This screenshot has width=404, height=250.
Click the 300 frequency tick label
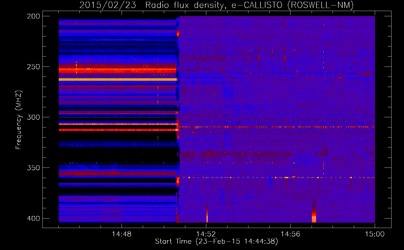[x=33, y=117]
